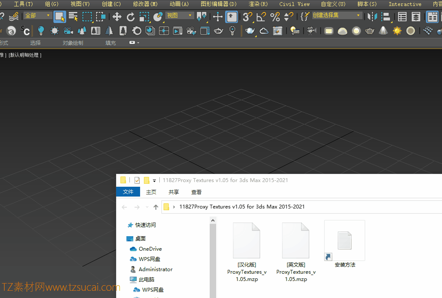
Task: Click the cone-shaped IES light icon
Action: coord(383,30)
